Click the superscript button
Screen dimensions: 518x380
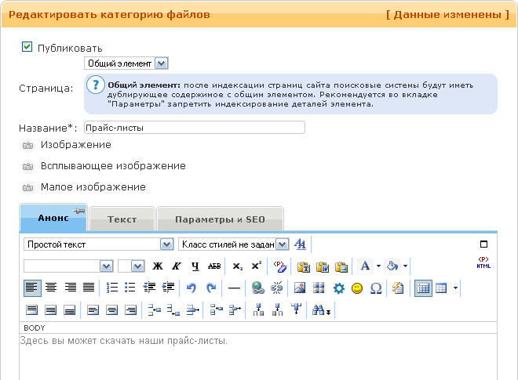pos(256,266)
